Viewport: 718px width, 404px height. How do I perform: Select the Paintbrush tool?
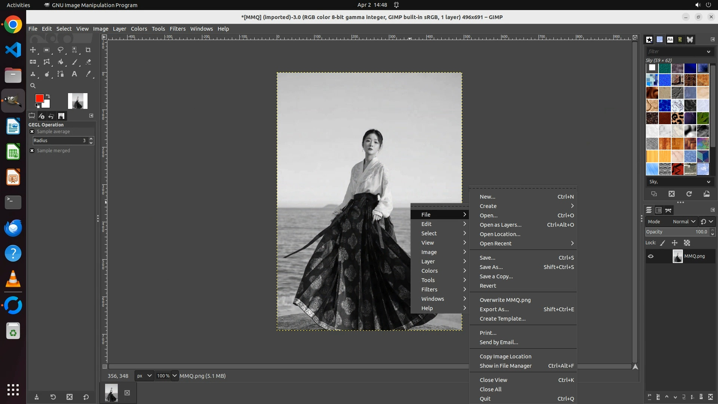[x=74, y=62]
